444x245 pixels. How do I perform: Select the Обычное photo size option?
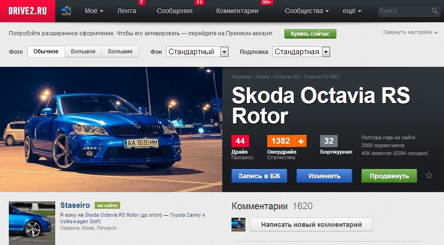pyautogui.click(x=46, y=52)
